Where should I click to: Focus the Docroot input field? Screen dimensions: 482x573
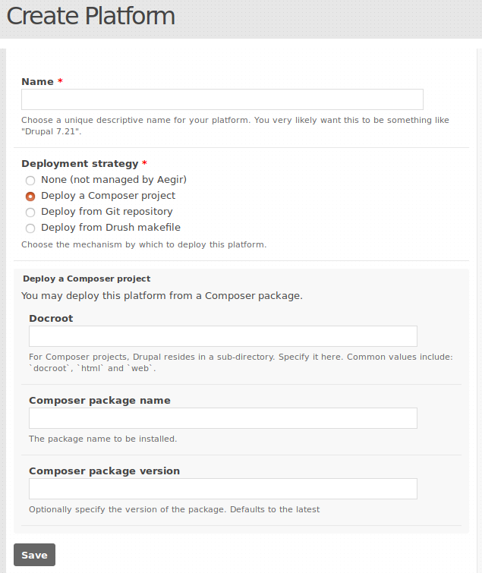[x=222, y=336]
